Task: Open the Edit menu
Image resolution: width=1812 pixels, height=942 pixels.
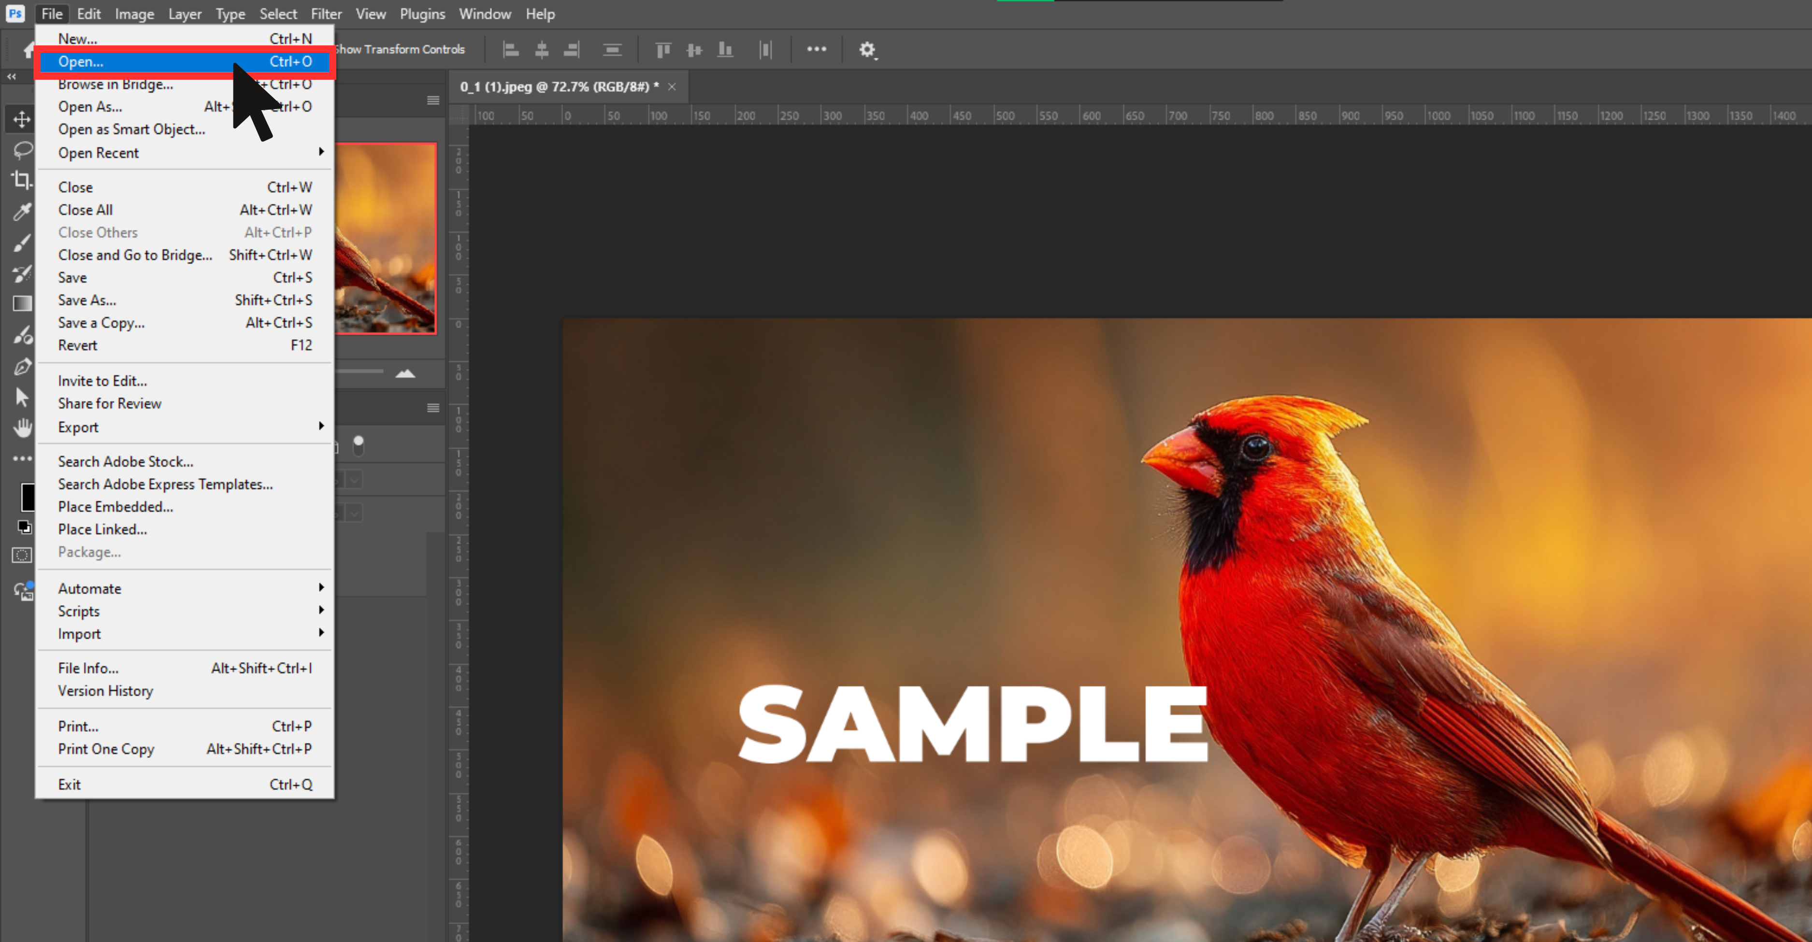Action: coord(88,14)
